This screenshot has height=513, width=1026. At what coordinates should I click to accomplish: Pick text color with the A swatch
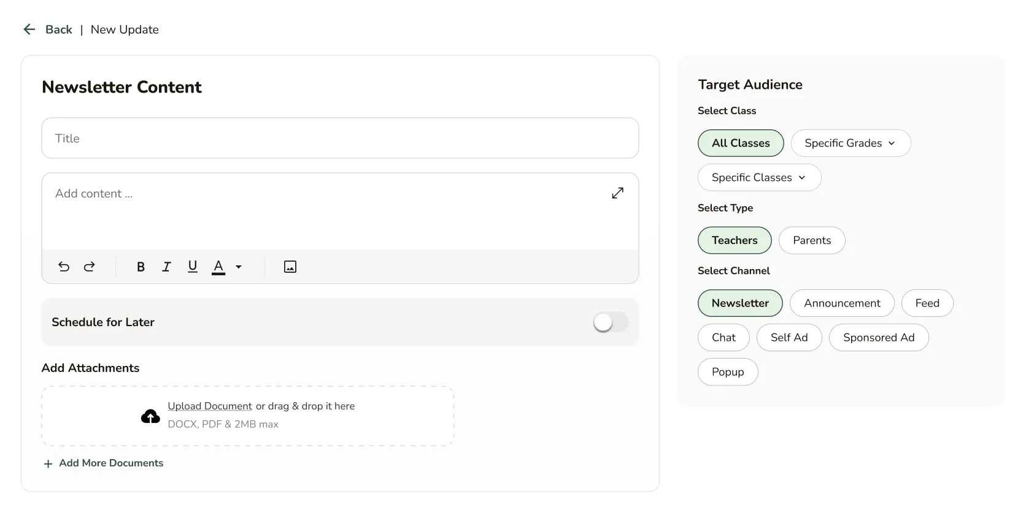218,267
